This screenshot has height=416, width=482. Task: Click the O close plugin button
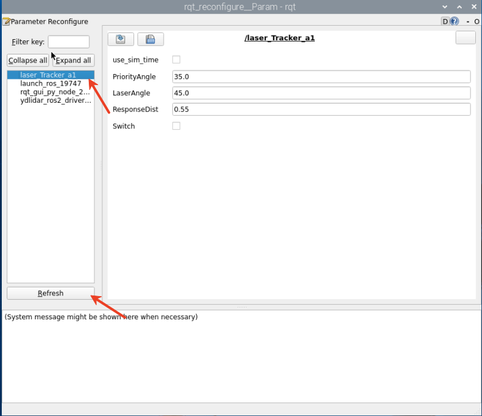click(x=476, y=21)
